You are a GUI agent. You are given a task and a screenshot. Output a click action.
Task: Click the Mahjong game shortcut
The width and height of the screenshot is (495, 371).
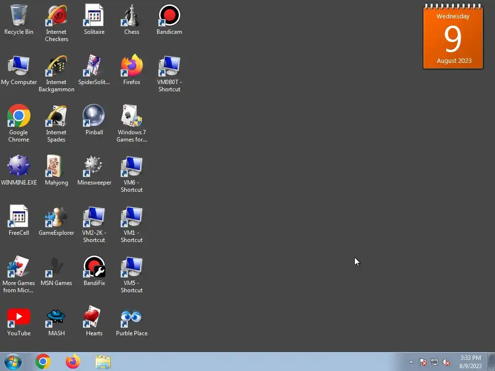57,170
